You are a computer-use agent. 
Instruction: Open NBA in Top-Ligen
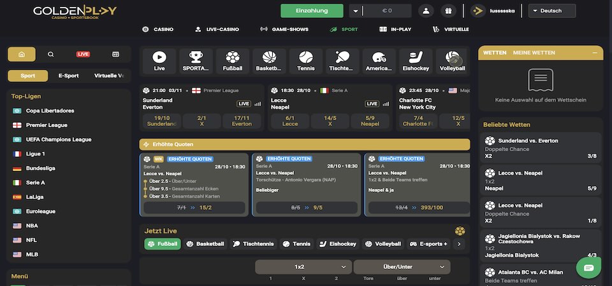[32, 226]
